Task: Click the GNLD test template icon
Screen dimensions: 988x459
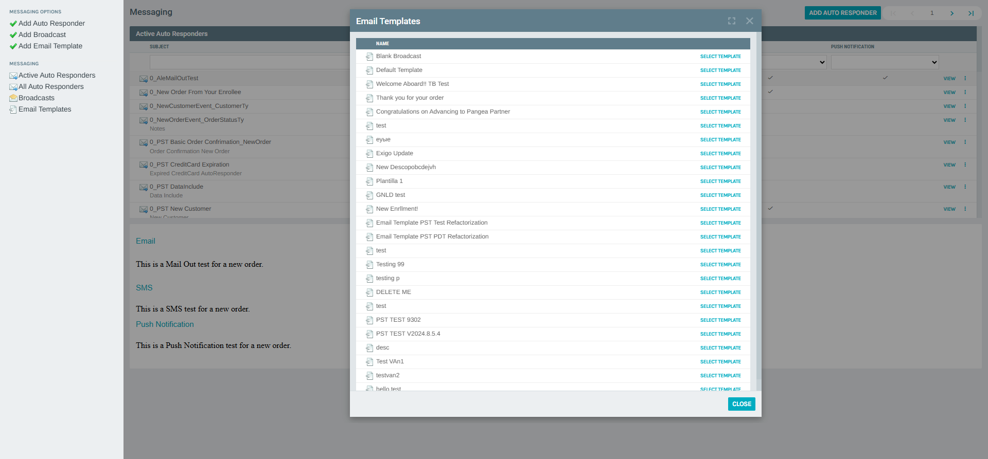Action: (369, 195)
